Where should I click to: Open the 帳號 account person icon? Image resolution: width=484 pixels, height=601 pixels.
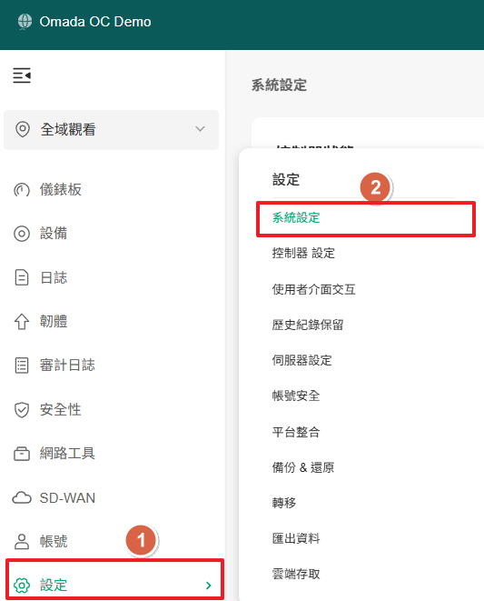[22, 541]
